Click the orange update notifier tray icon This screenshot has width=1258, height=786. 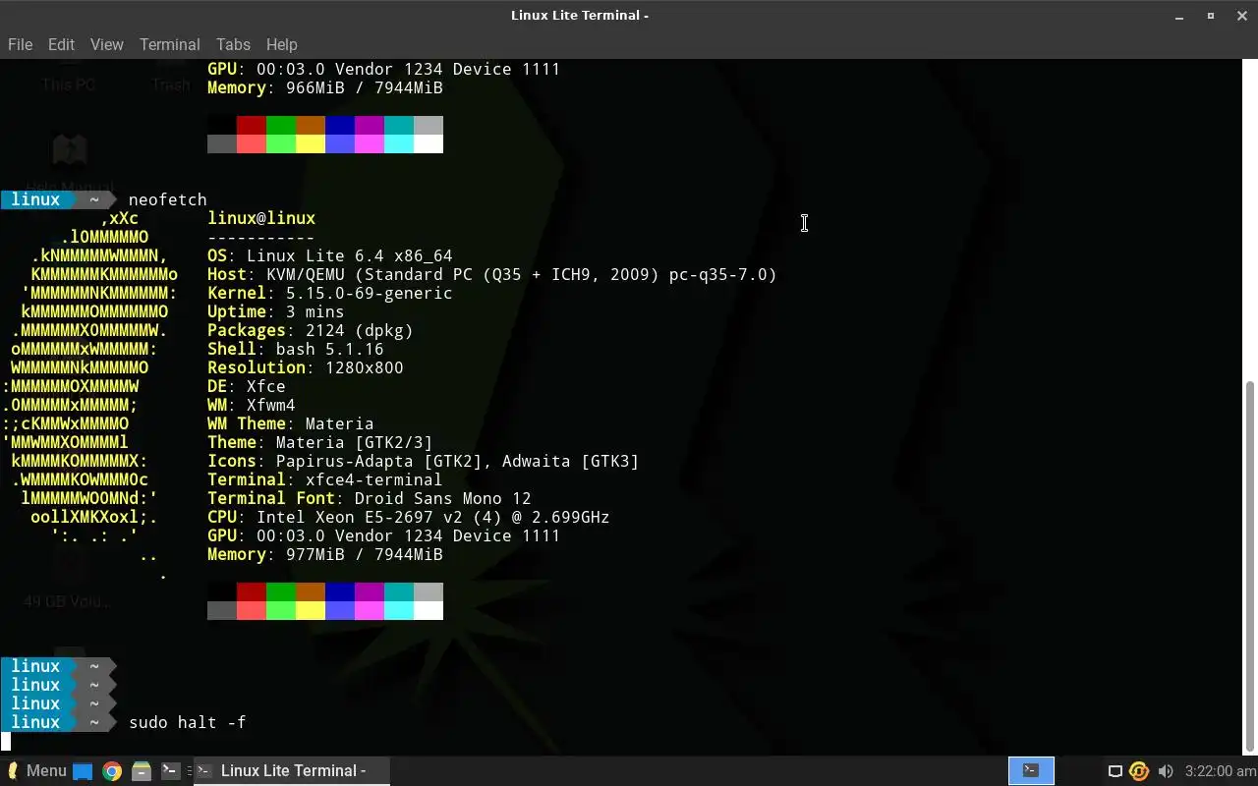(1139, 771)
